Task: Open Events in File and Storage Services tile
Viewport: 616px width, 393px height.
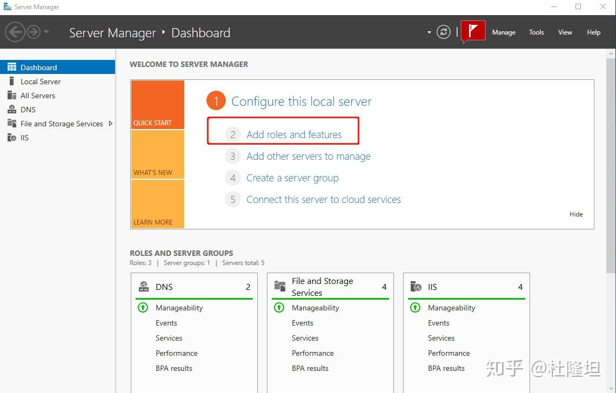Action: (x=303, y=323)
